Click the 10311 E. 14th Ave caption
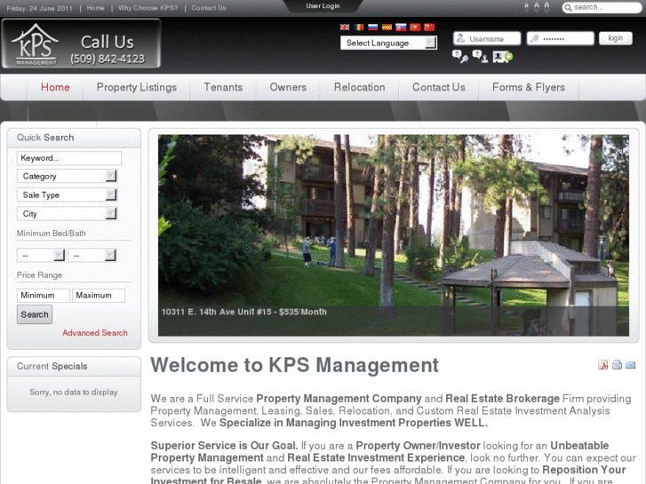Image resolution: width=646 pixels, height=484 pixels. (x=243, y=312)
